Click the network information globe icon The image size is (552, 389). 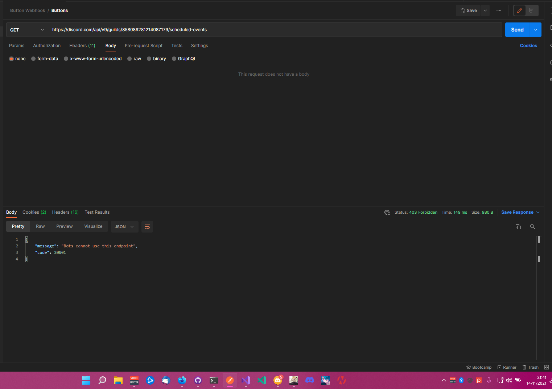click(387, 212)
